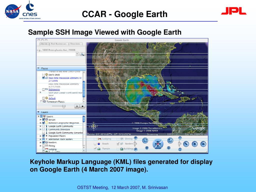Viewport: 256px width, 192px height.
Task: Click the Dan's Desk globe icon
Action: point(46,74)
